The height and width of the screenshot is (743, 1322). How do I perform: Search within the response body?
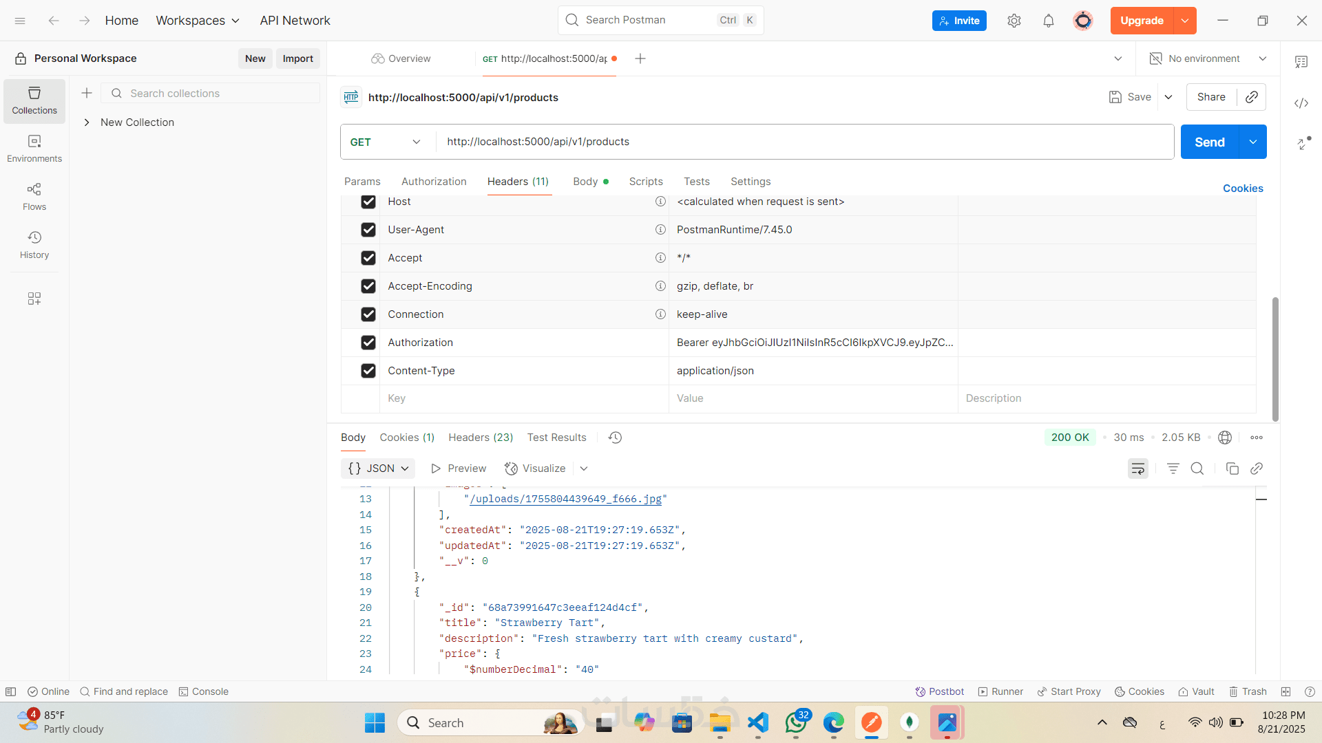[1197, 469]
